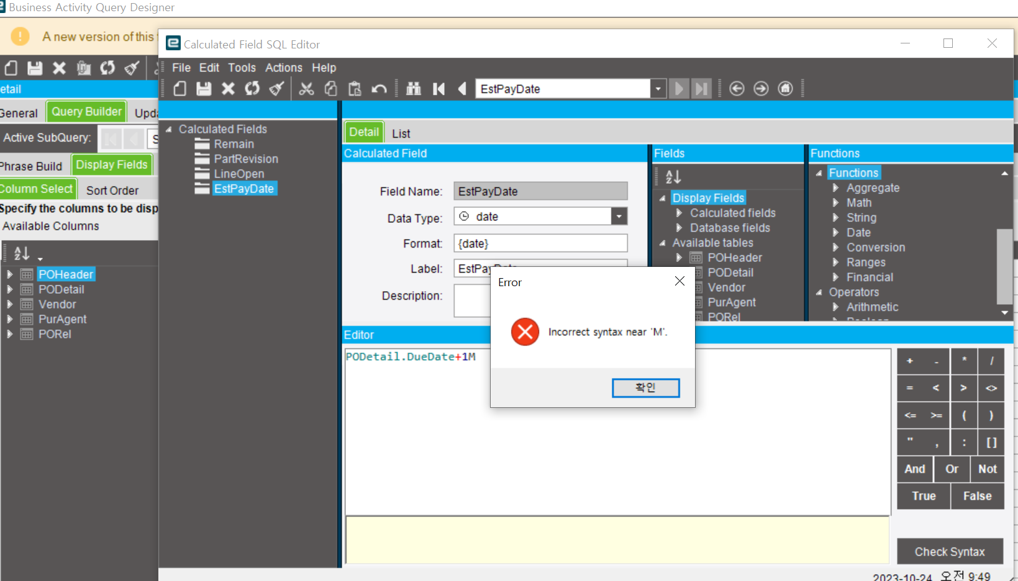Go to the previous record arrow

click(x=462, y=89)
